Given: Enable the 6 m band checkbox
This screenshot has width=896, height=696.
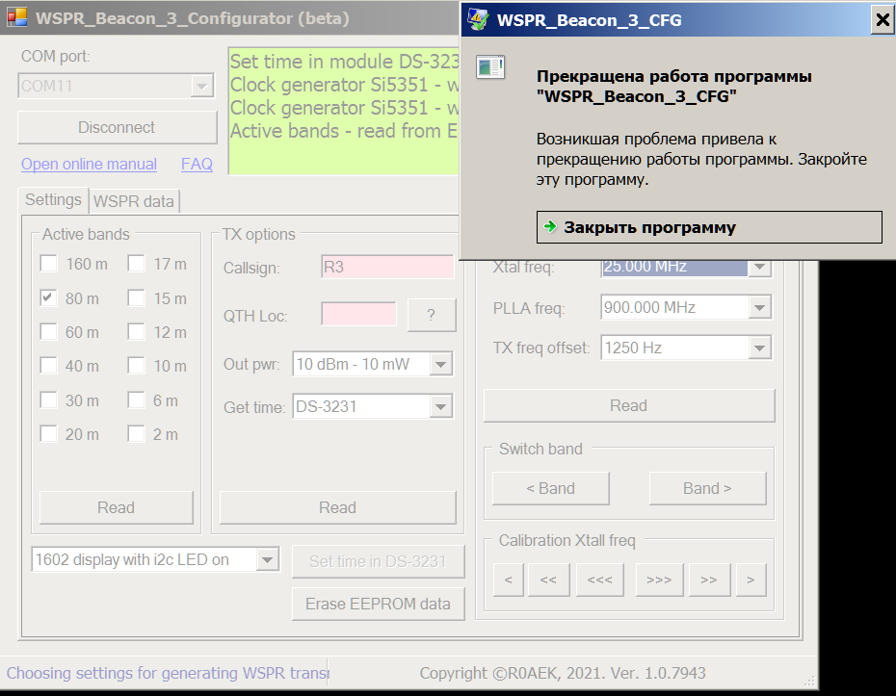Looking at the screenshot, I should (136, 400).
